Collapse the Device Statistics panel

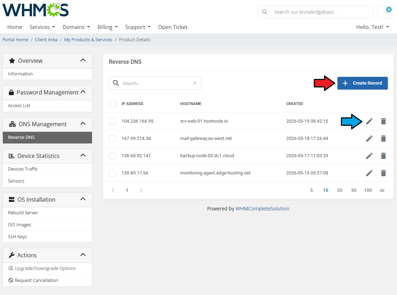point(83,155)
